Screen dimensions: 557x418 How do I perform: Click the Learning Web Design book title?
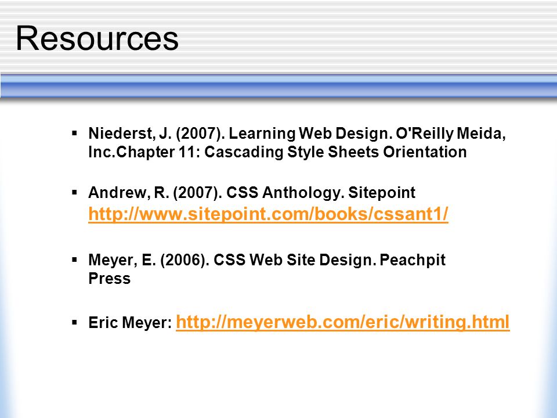tap(310, 134)
